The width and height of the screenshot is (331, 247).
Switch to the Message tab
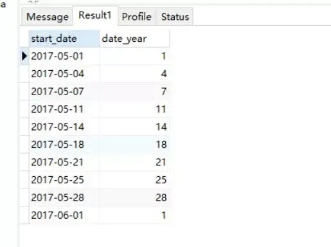click(47, 17)
